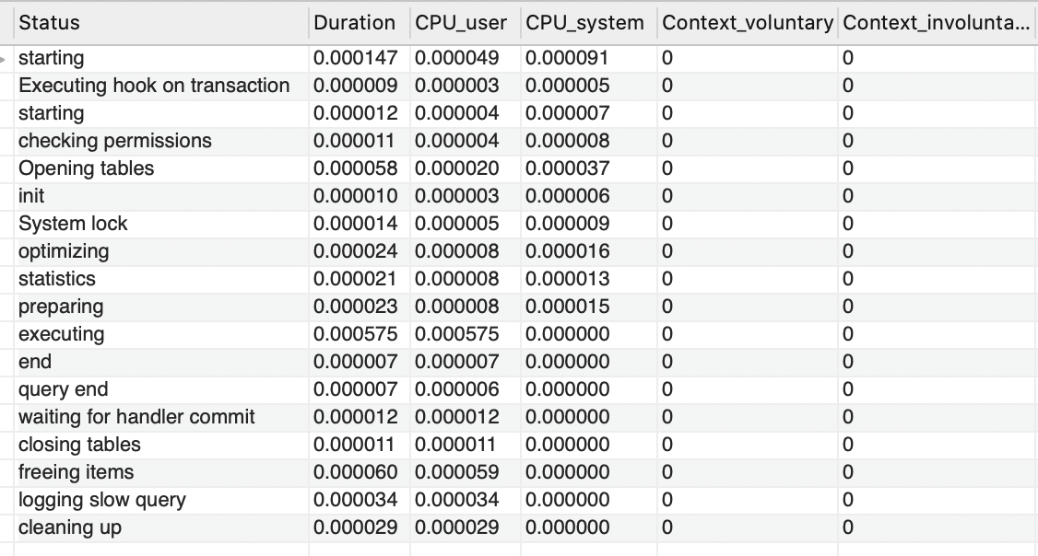Select the 'Executing hook on transaction' cell
This screenshot has height=556, width=1038.
(154, 86)
